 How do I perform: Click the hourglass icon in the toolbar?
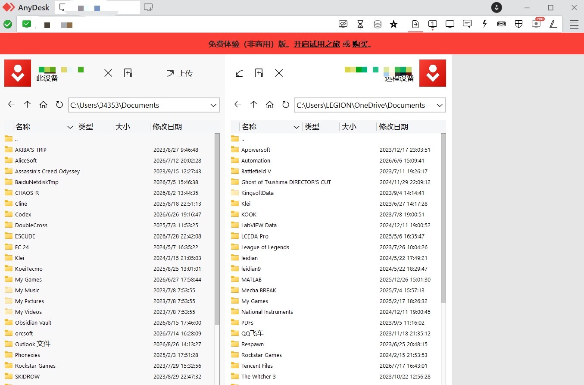click(360, 24)
